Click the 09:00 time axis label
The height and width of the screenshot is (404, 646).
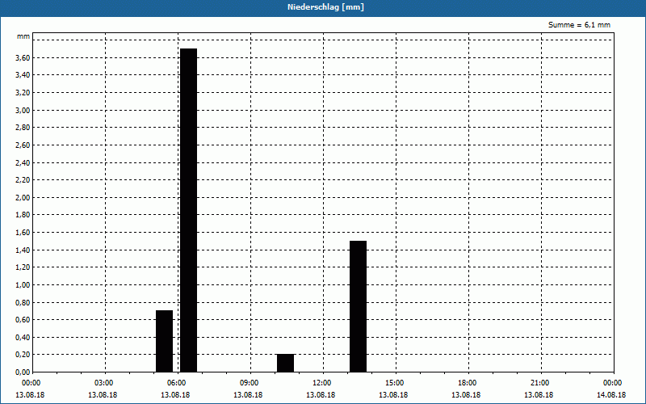point(250,383)
